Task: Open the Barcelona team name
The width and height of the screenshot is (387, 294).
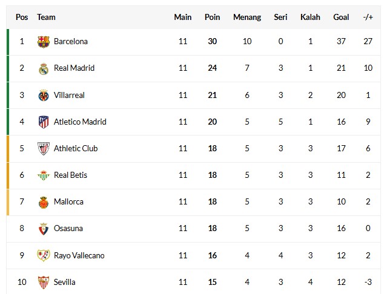Action: click(x=71, y=41)
